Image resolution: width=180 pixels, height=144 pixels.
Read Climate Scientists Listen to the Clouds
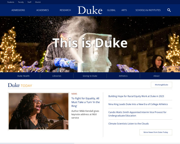[128, 124]
